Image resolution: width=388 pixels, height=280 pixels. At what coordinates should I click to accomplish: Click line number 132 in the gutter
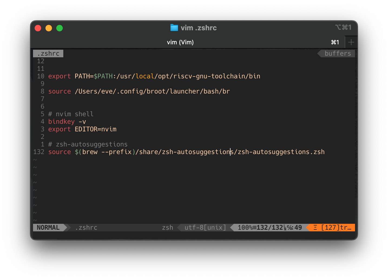pyautogui.click(x=39, y=152)
